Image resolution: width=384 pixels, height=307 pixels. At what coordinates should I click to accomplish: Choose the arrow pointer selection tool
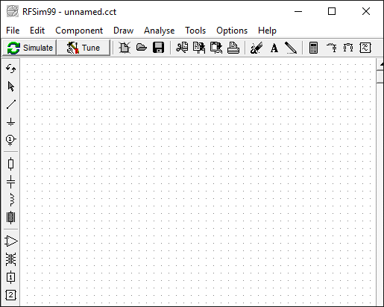click(10, 86)
